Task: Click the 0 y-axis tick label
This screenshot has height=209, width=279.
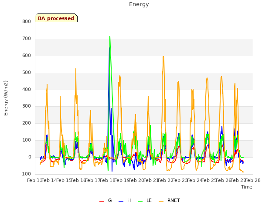Action: 30,157
